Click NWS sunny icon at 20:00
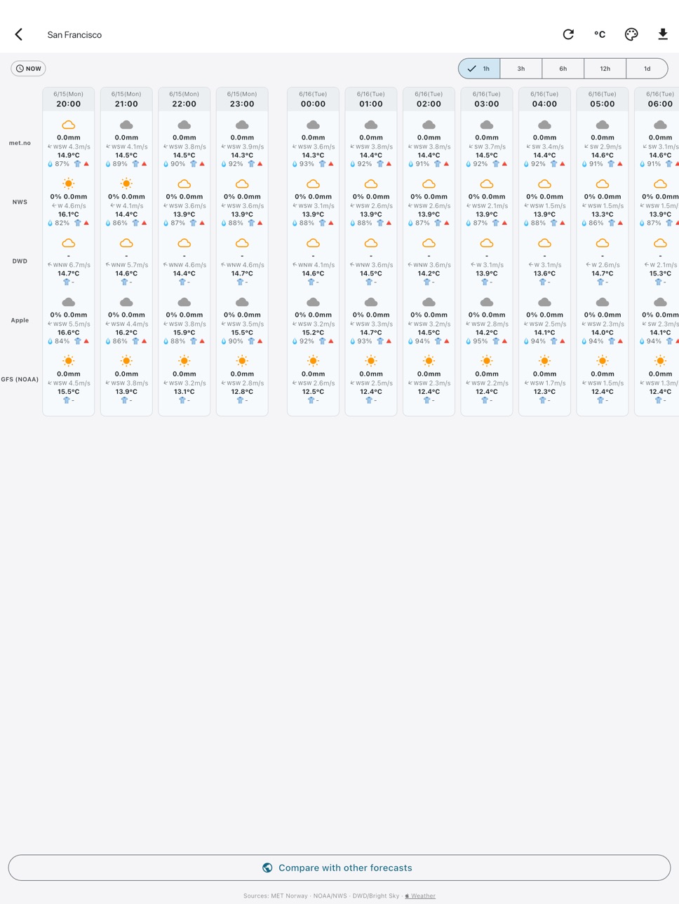This screenshot has height=904, width=679. pyautogui.click(x=69, y=184)
